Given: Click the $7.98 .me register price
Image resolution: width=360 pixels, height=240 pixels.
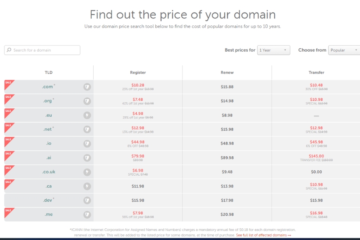Looking at the screenshot, I should (138, 213).
